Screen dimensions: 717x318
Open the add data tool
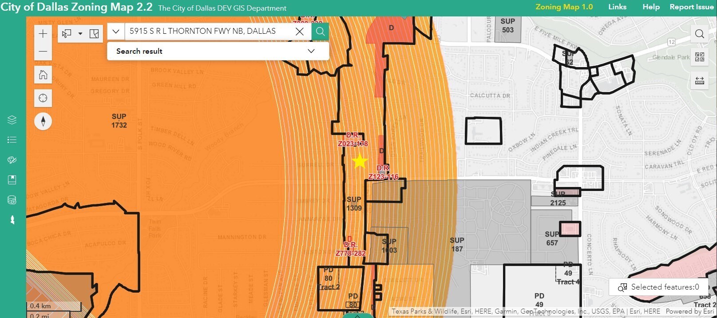(12, 200)
